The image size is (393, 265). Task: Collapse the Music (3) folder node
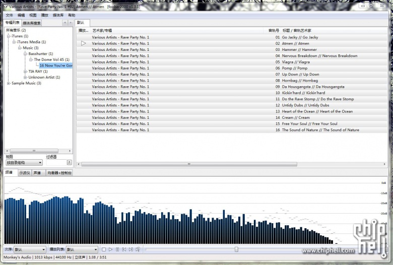(x=20, y=48)
